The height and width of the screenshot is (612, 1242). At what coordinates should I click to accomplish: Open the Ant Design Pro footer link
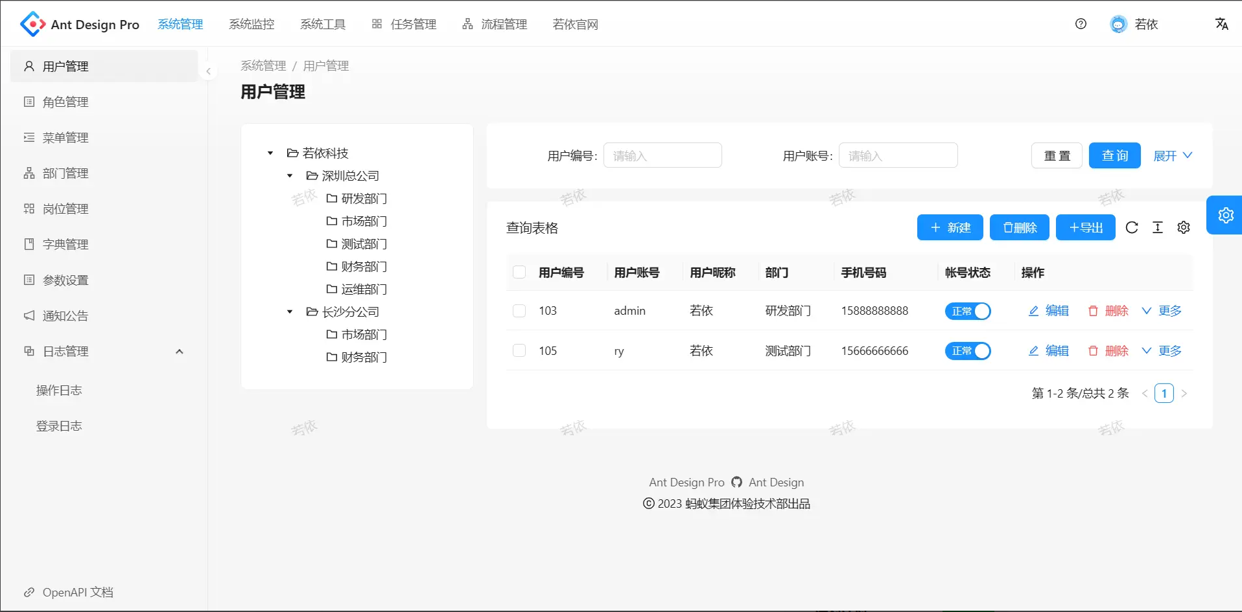pyautogui.click(x=686, y=482)
